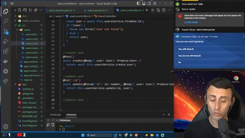The image size is (245, 138).
Task: Select the TERMINAL panel tab
Action: (71, 115)
